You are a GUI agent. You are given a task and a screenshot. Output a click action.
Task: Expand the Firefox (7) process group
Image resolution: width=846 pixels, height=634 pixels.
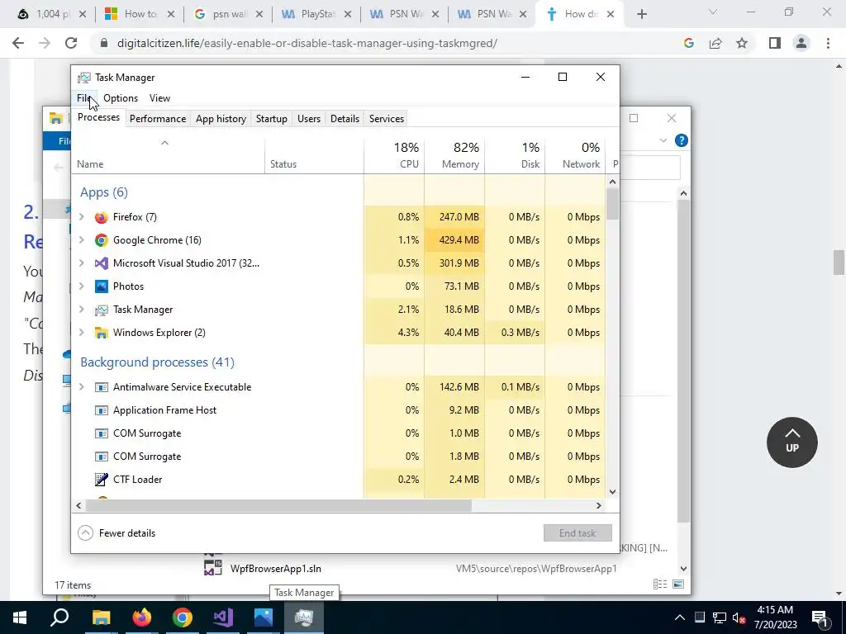82,217
